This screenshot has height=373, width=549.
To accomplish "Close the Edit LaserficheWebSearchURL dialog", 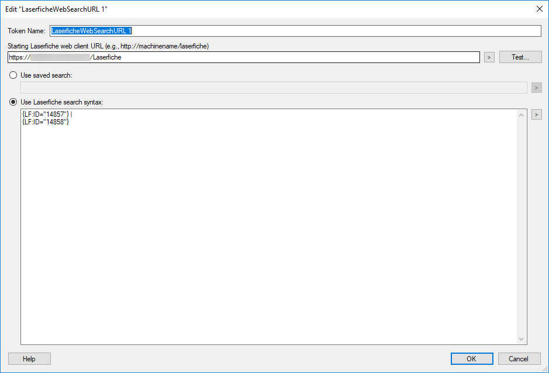I will click(x=540, y=9).
